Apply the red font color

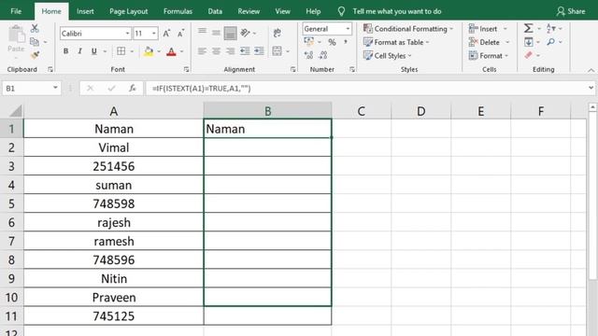171,51
